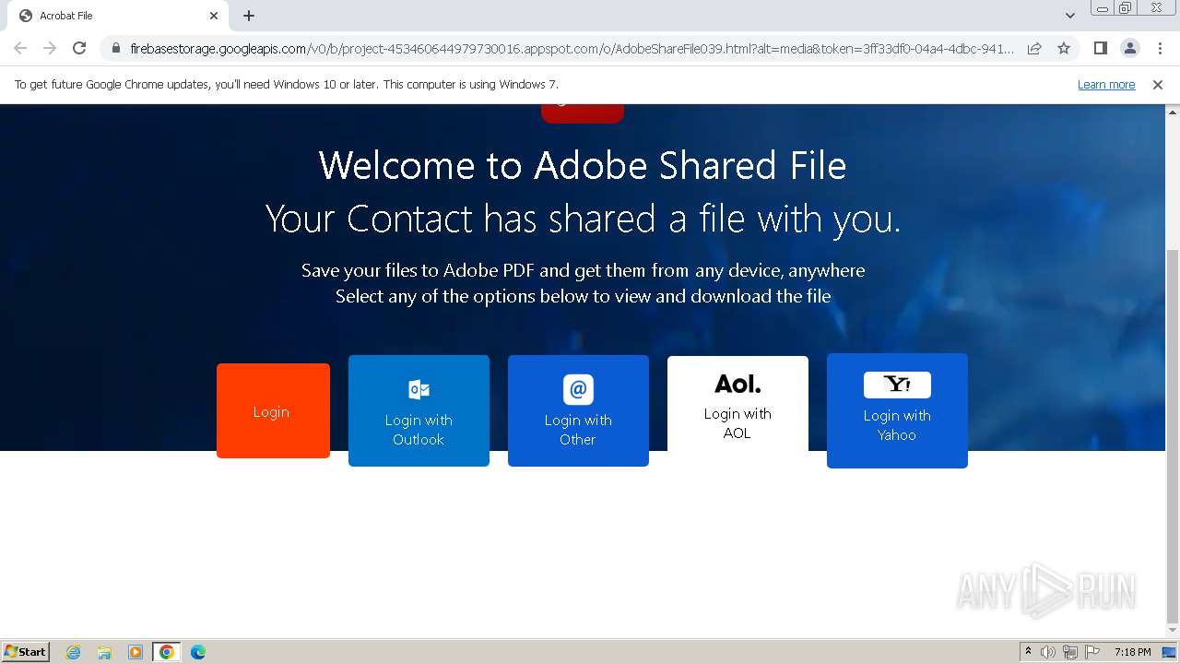Expand the tab search chevron
The width and height of the screenshot is (1180, 664).
tap(1070, 16)
